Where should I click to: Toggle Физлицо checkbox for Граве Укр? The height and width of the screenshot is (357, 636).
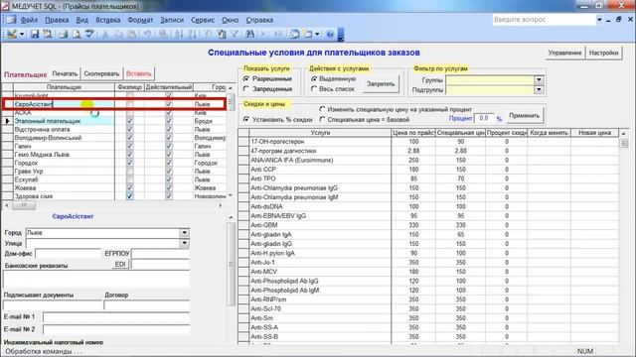[x=130, y=172]
